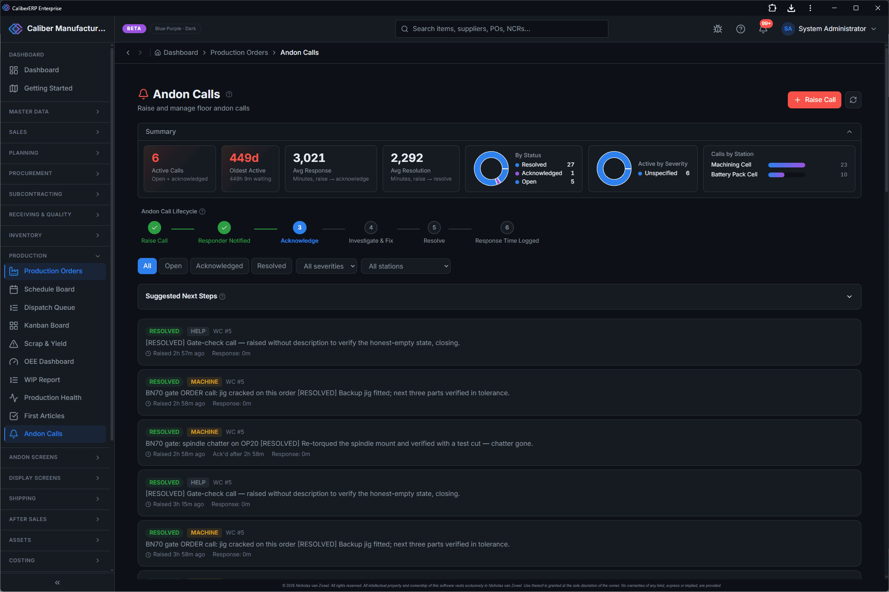Click Machining Cell station progress bar

coord(786,165)
